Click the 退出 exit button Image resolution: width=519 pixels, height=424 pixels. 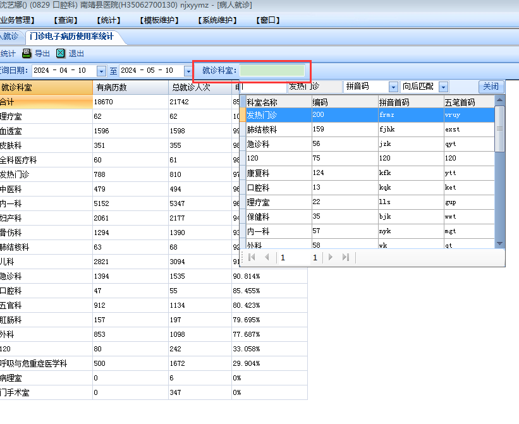click(x=70, y=53)
